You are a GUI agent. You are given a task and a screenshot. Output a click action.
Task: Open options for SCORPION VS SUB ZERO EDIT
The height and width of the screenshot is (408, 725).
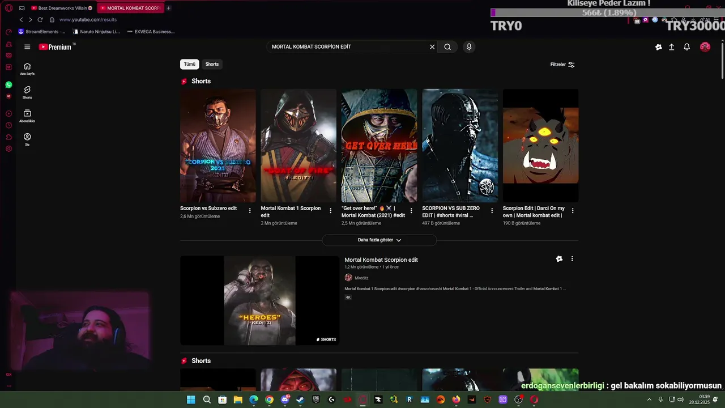pos(492,211)
